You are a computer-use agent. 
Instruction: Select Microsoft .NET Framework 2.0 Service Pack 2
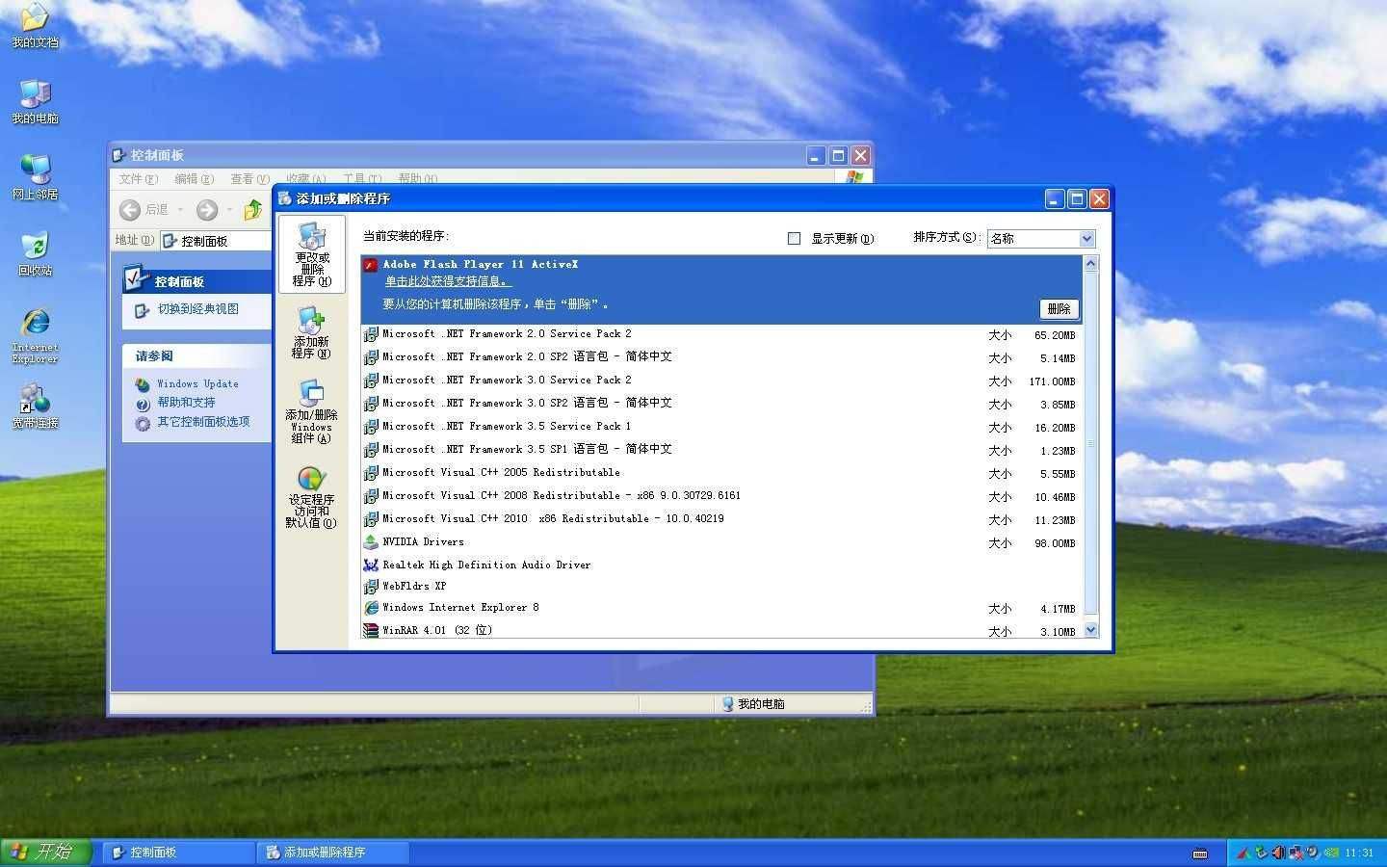coord(720,334)
